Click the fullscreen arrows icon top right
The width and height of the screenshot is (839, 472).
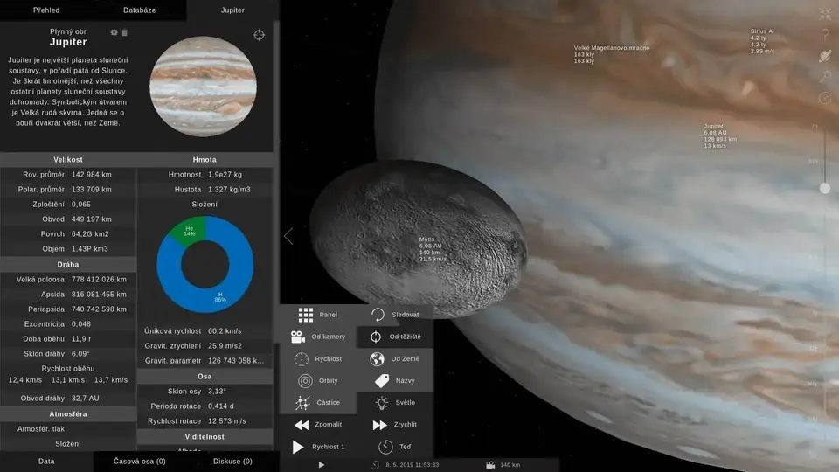pos(825,15)
